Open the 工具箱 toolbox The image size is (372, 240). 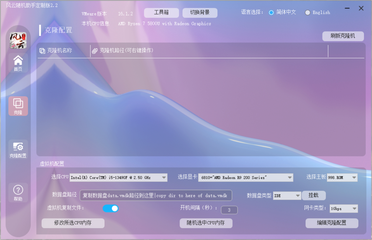click(161, 13)
